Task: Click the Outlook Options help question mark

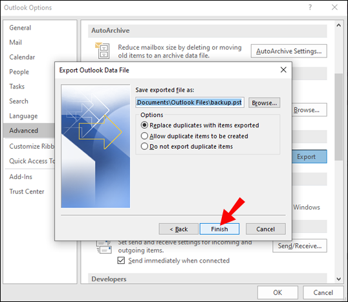Action: tap(310, 7)
